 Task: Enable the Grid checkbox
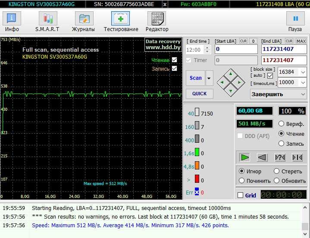(x=240, y=195)
